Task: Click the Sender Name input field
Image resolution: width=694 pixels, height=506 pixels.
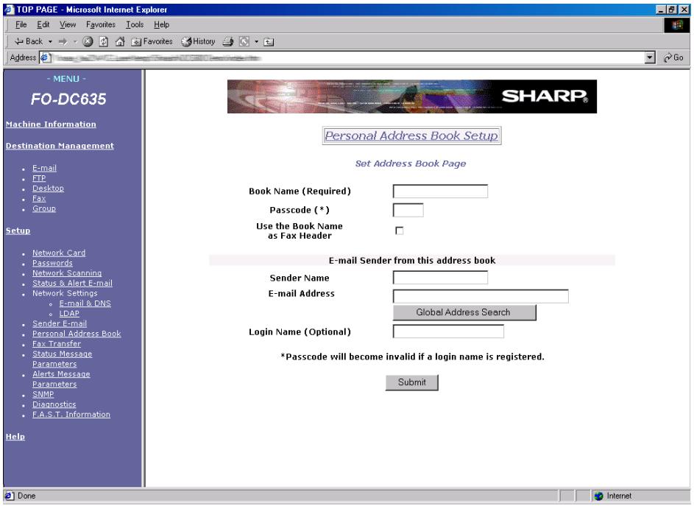Action: click(440, 278)
